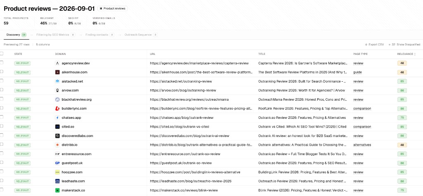Export the table with Export CSV
This screenshot has height=196, width=423.
coord(374,45)
